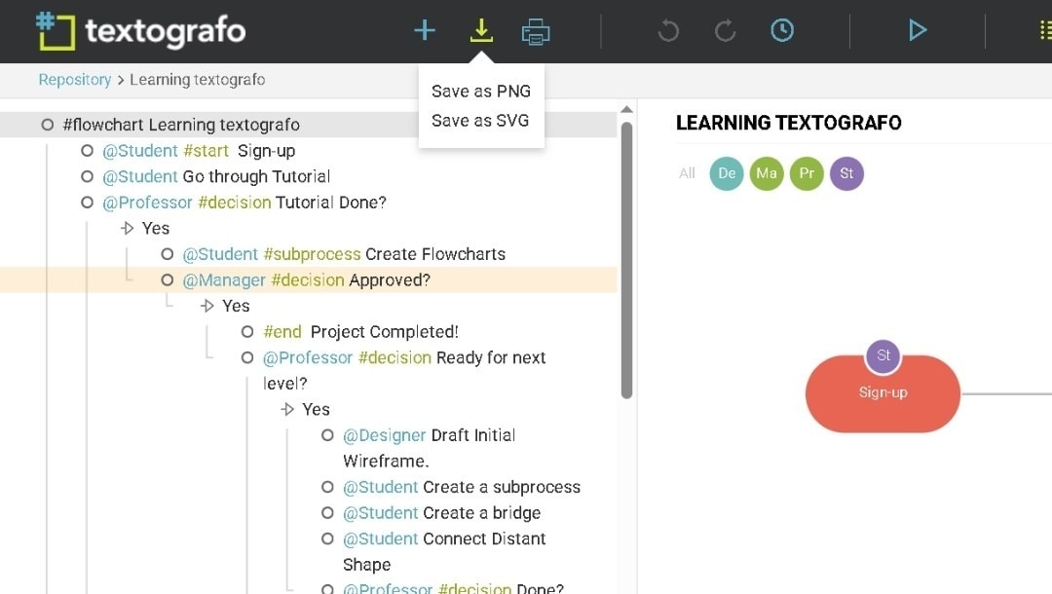This screenshot has height=594, width=1052.
Task: Toggle the St actor filter badge
Action: pyautogui.click(x=846, y=173)
